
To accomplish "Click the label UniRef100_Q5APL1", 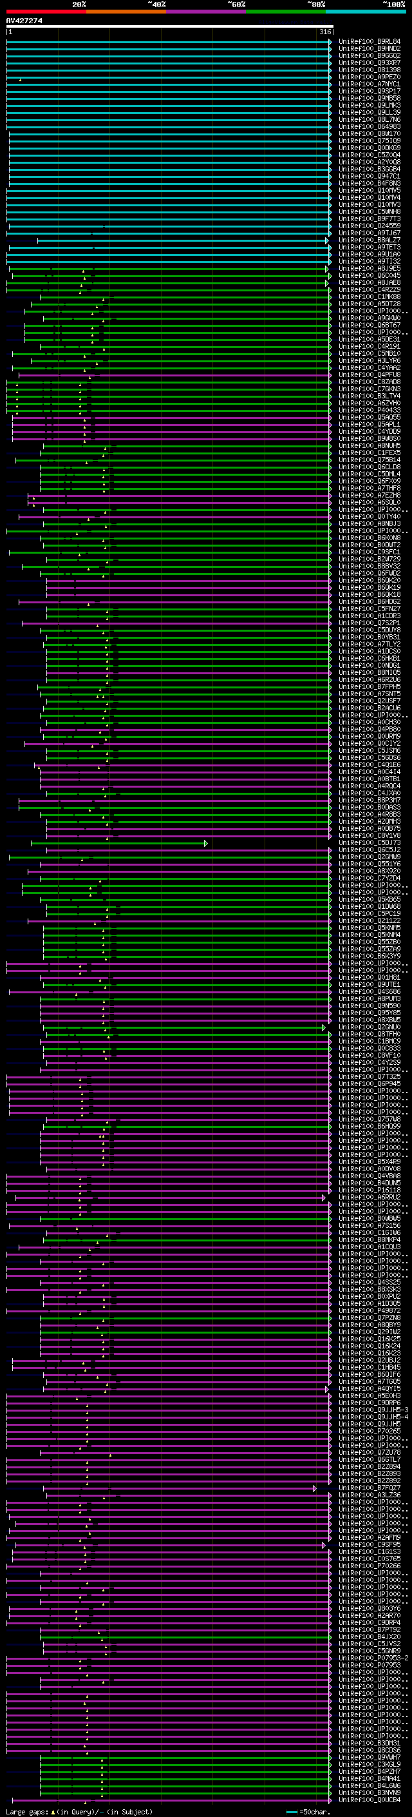I will [x=369, y=424].
